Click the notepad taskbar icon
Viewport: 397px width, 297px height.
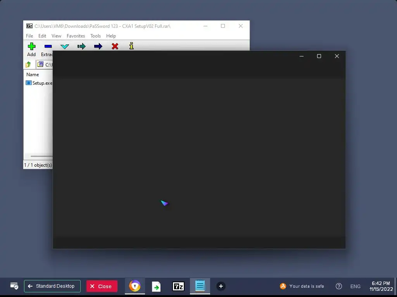click(x=200, y=286)
